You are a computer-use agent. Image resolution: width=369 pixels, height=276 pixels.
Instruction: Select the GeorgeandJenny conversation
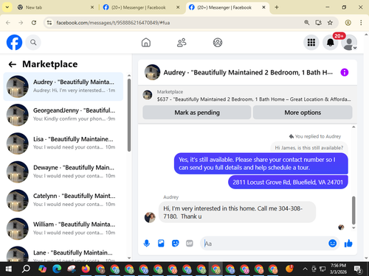pos(63,115)
